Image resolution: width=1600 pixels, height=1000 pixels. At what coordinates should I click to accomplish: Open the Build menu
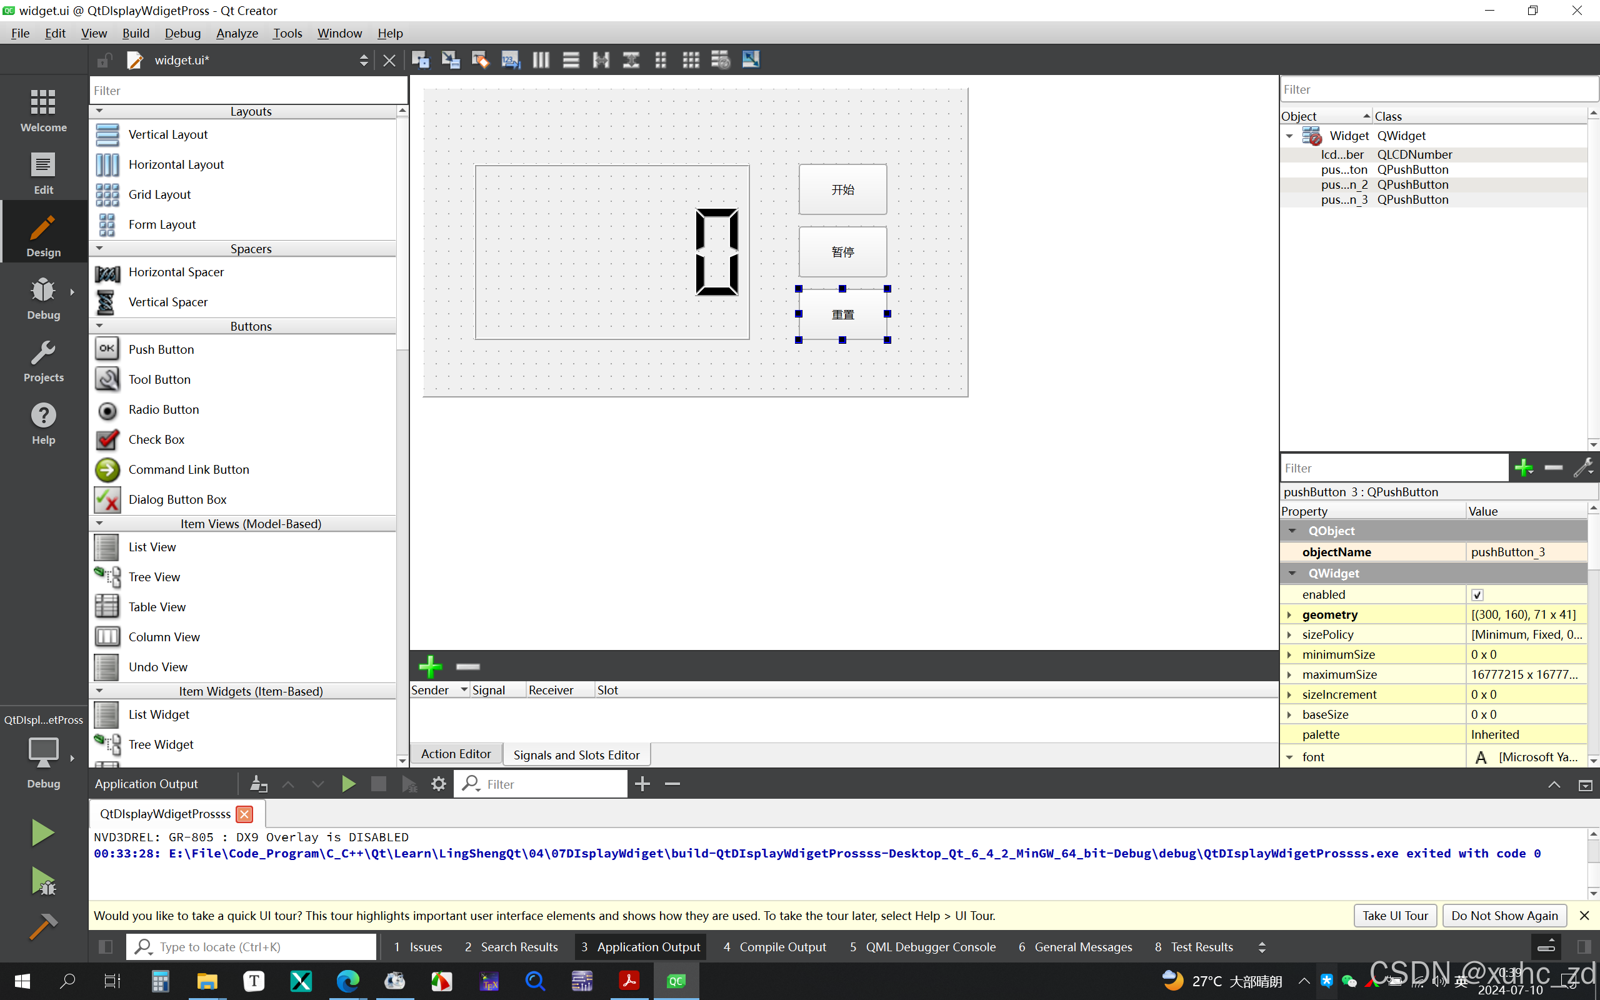click(136, 33)
